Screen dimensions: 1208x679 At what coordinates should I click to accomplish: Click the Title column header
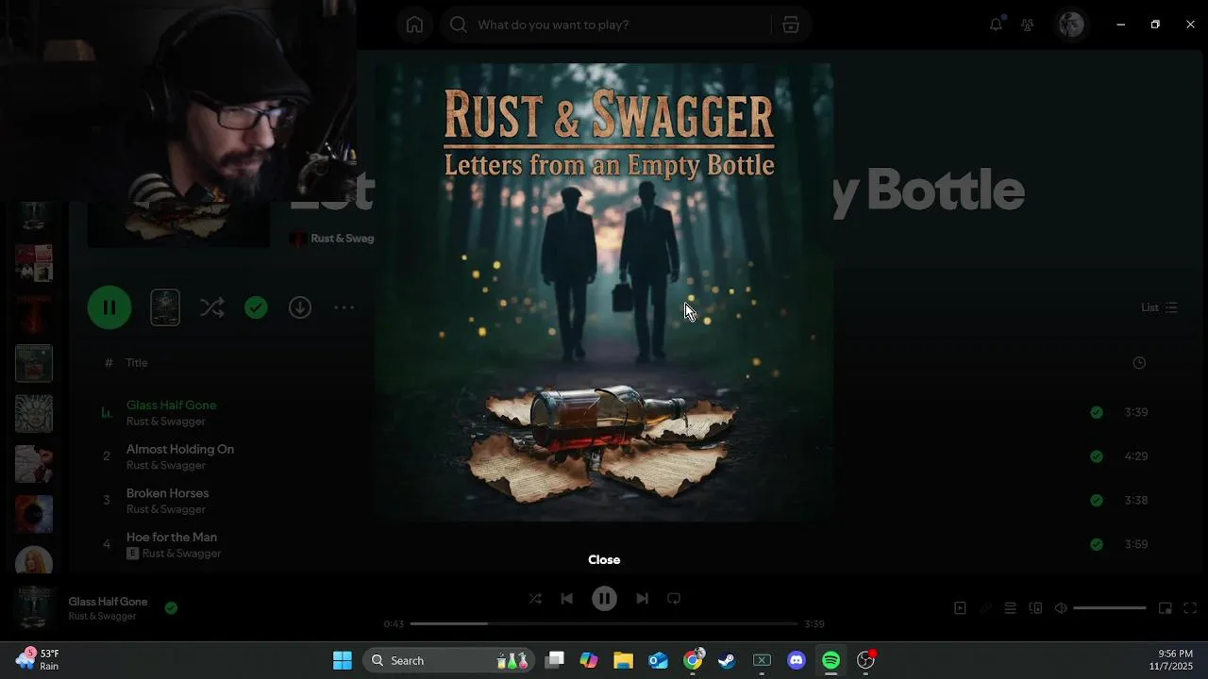pyautogui.click(x=137, y=363)
